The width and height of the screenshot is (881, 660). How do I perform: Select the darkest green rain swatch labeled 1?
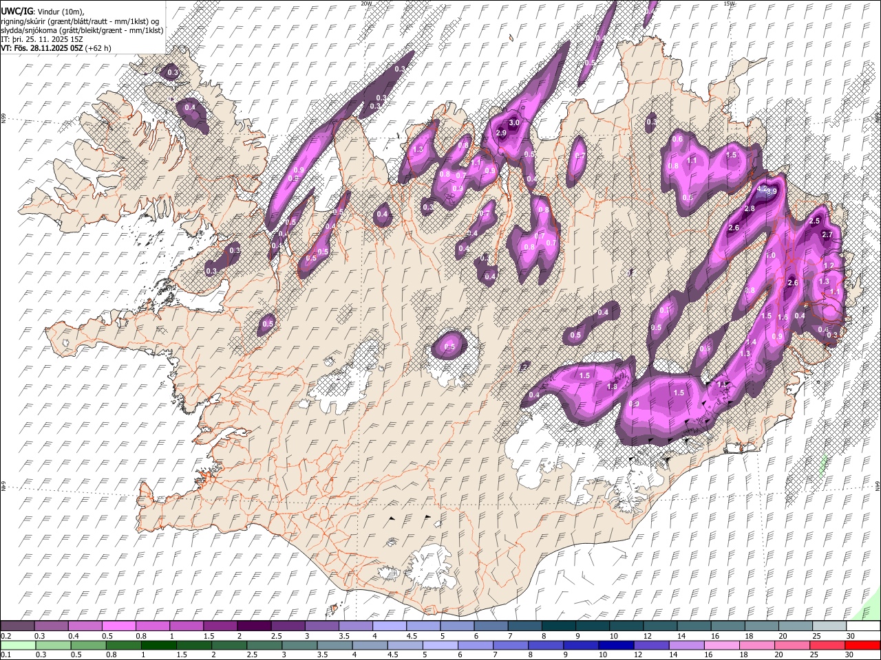160,645
